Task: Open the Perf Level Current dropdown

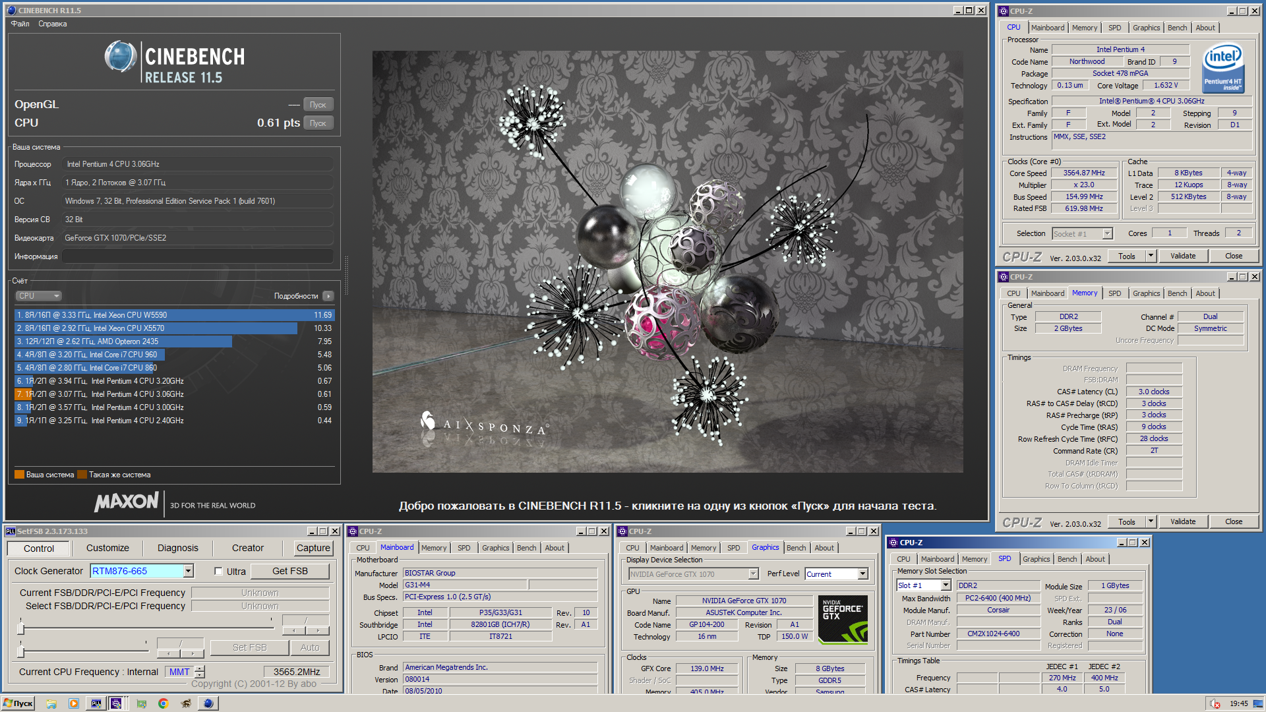Action: point(862,574)
